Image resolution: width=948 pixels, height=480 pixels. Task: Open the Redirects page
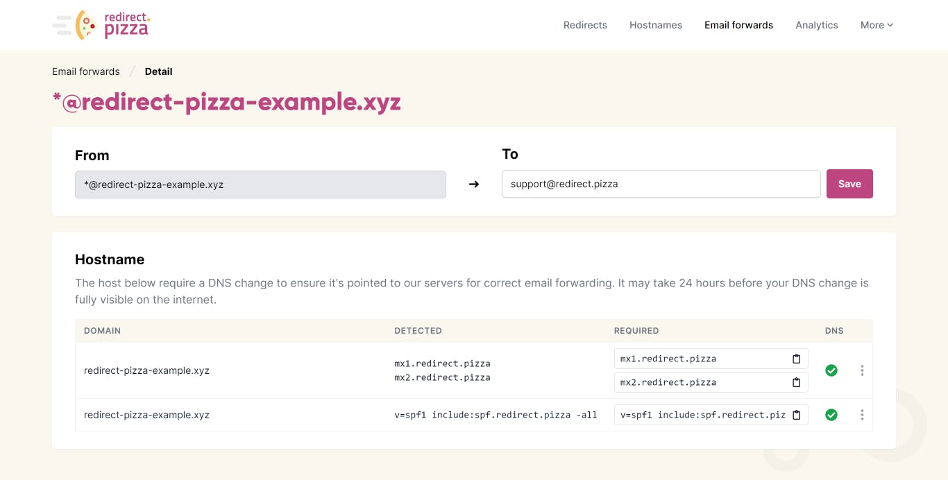tap(585, 25)
